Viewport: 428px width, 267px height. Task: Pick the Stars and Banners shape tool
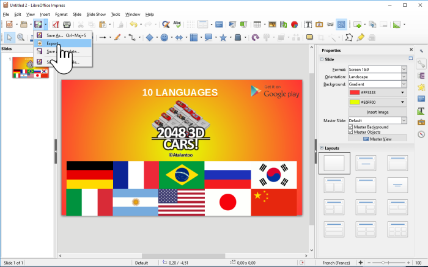point(223,37)
